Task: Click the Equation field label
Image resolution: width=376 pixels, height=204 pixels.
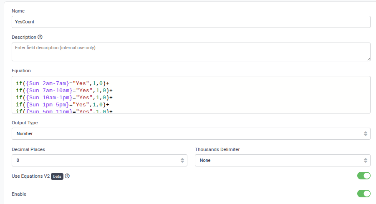Action: [21, 71]
